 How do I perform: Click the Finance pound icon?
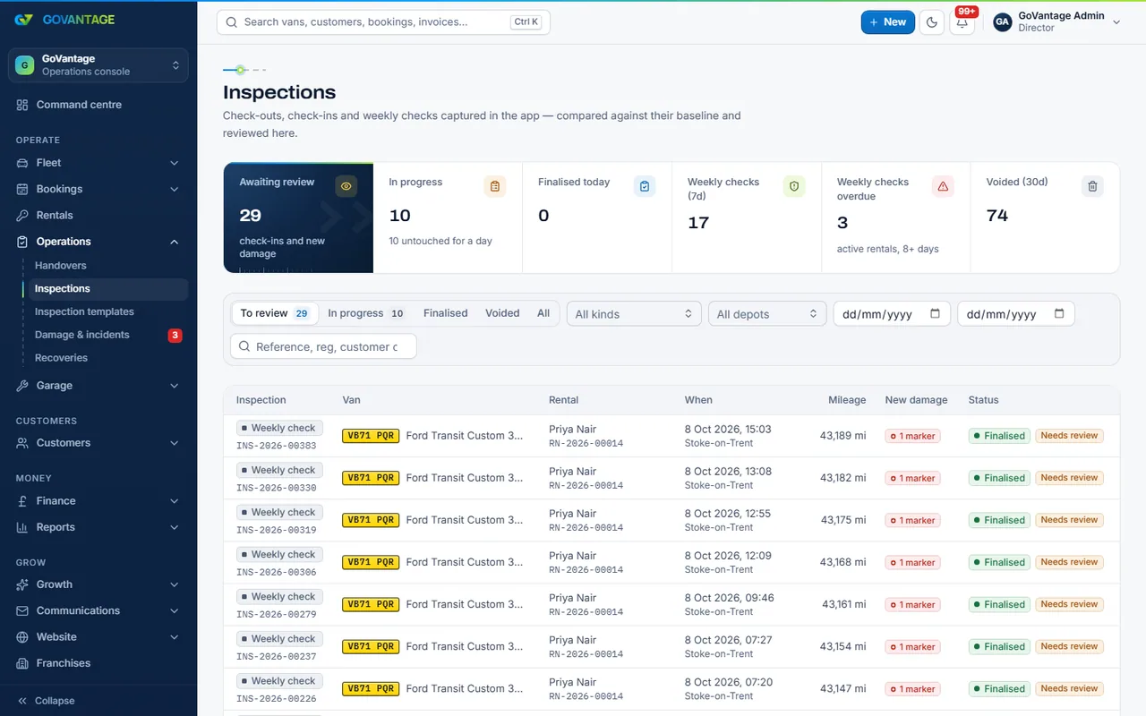[22, 501]
